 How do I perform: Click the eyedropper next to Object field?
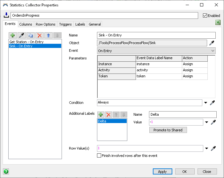coord(212,43)
